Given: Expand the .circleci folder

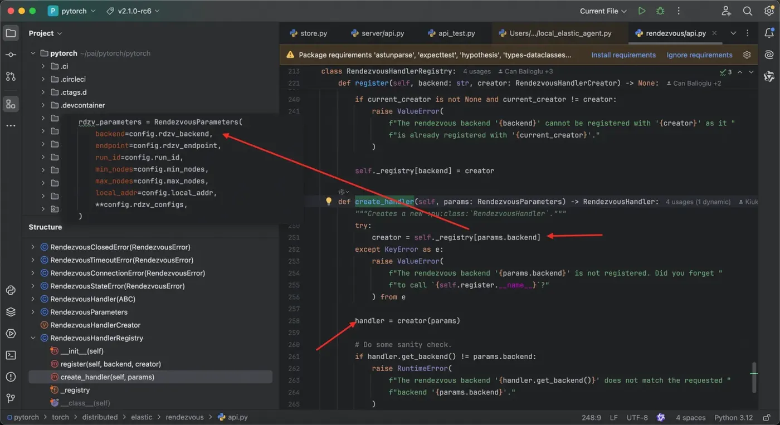Looking at the screenshot, I should (x=43, y=79).
